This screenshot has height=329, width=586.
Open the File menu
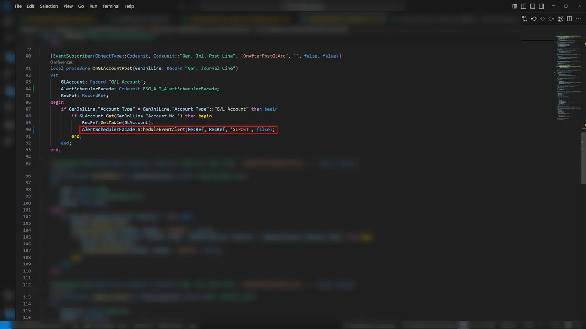click(18, 6)
